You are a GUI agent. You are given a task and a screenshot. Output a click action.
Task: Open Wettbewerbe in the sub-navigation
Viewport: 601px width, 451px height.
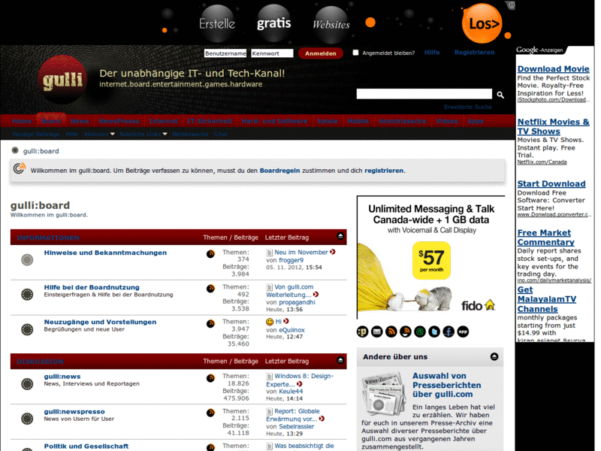(190, 135)
